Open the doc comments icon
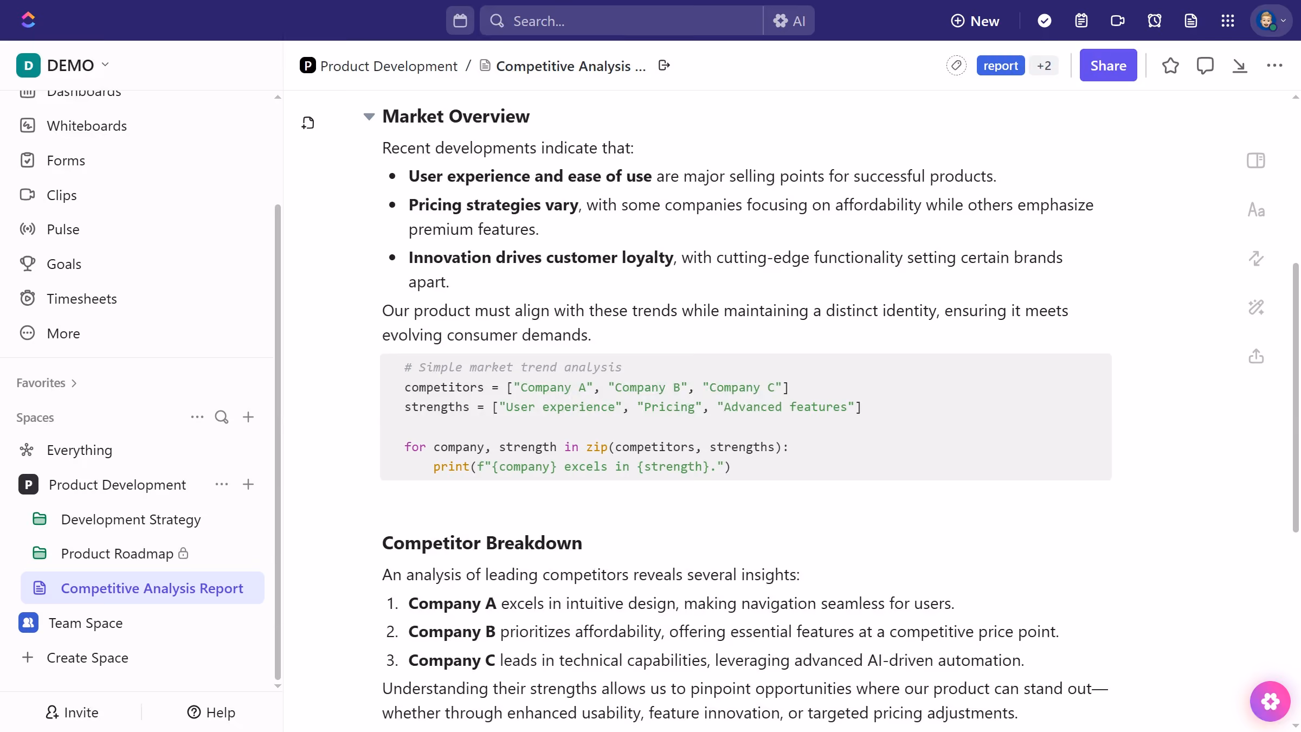 (1205, 66)
